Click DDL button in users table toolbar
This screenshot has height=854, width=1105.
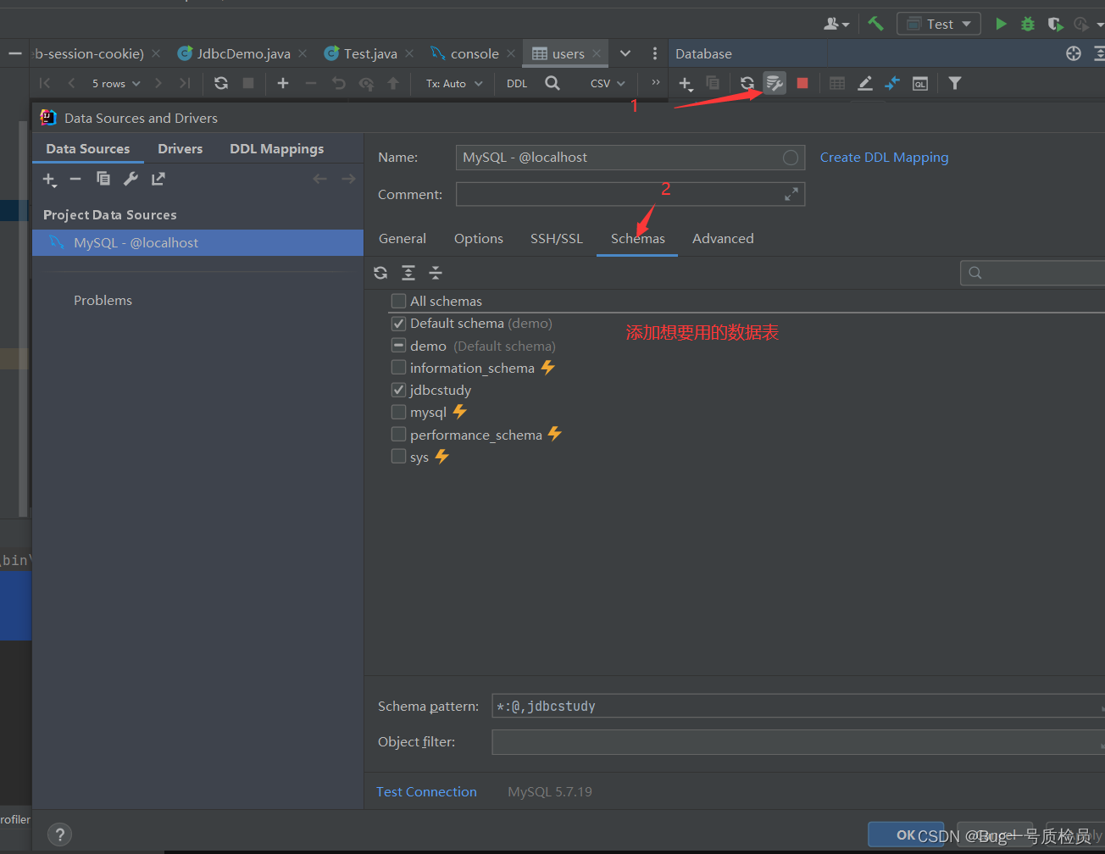coord(517,83)
